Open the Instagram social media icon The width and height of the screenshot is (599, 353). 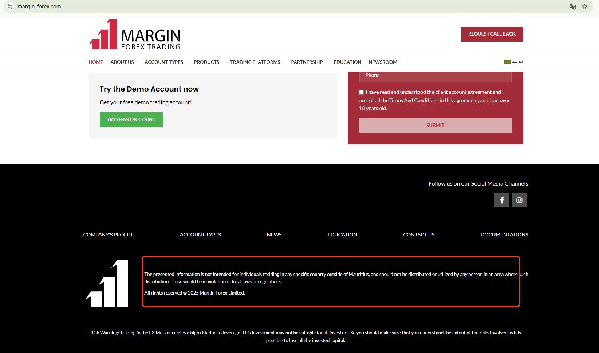point(519,200)
